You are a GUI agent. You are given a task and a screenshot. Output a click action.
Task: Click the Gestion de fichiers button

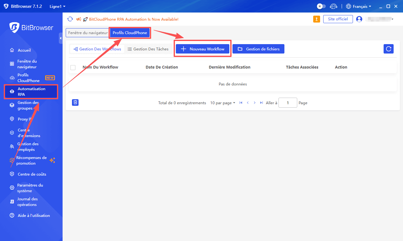tap(258, 49)
